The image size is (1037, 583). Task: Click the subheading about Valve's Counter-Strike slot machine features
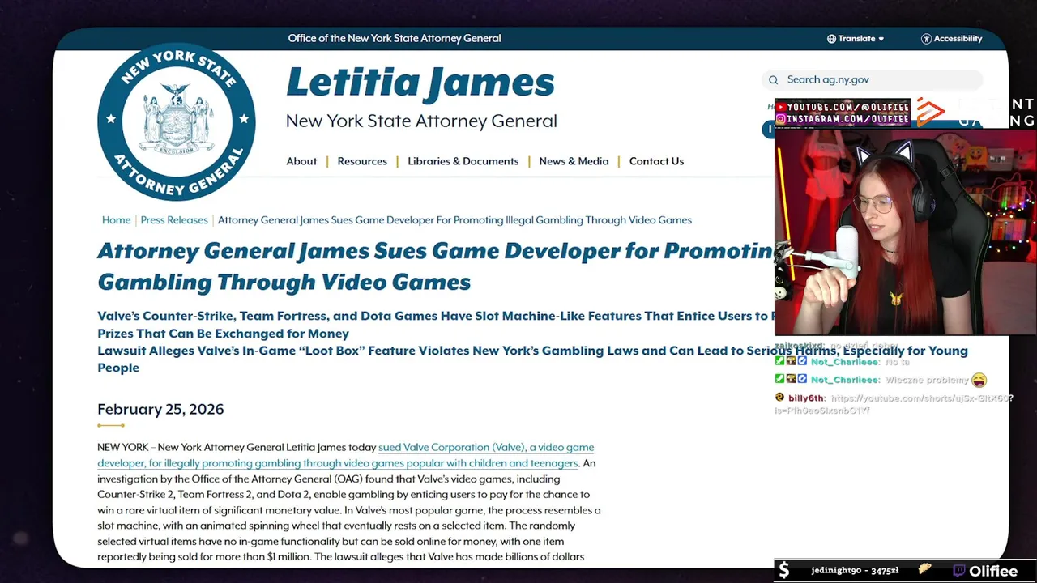click(435, 324)
